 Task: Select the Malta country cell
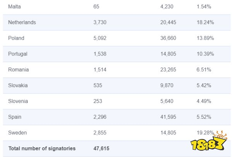coord(14,7)
